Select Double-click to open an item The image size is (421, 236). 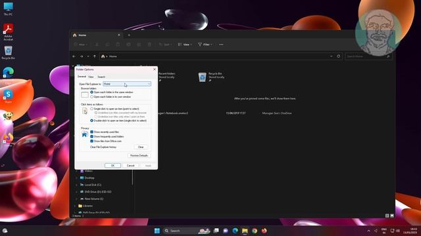[118, 121]
